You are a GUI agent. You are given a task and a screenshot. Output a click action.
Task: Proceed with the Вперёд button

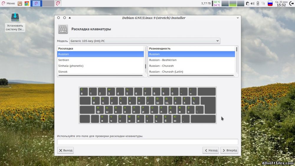(x=229, y=150)
